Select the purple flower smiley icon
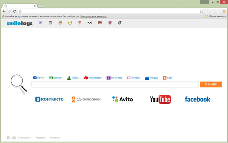This screenshot has height=143, width=228. (41, 23)
